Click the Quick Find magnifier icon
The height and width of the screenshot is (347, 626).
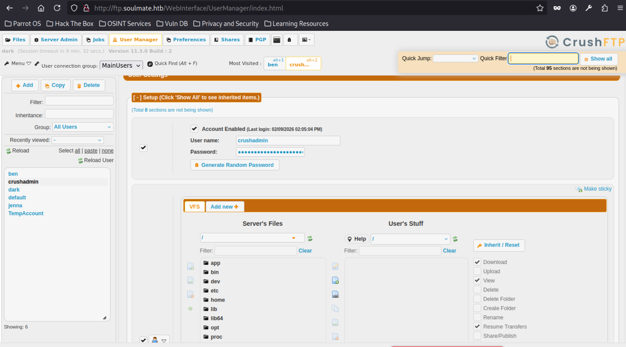[150, 64]
